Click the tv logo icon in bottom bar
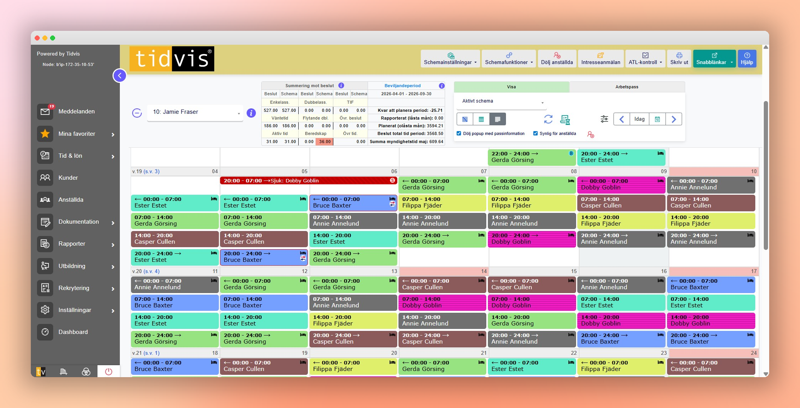The width and height of the screenshot is (800, 408). pyautogui.click(x=41, y=371)
